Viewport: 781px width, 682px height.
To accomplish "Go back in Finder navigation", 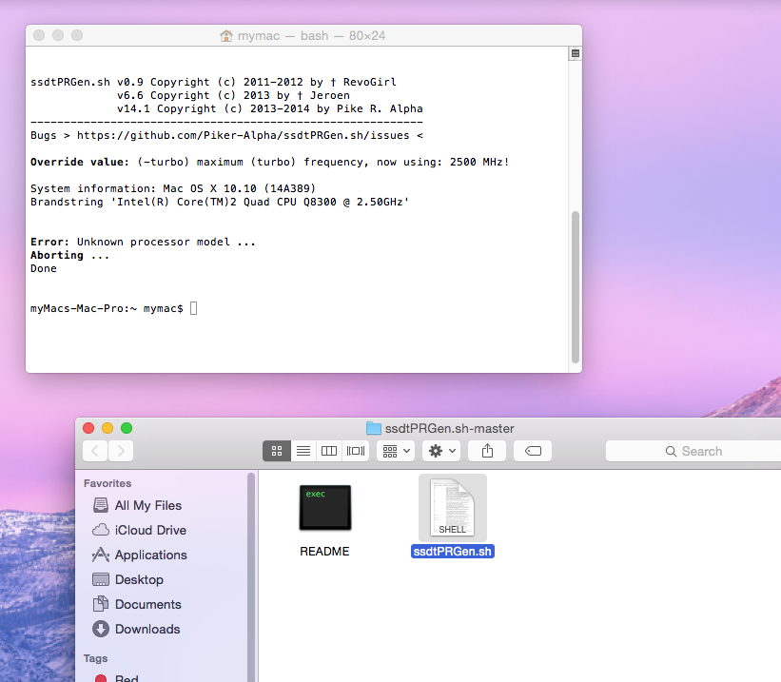I will tap(95, 451).
